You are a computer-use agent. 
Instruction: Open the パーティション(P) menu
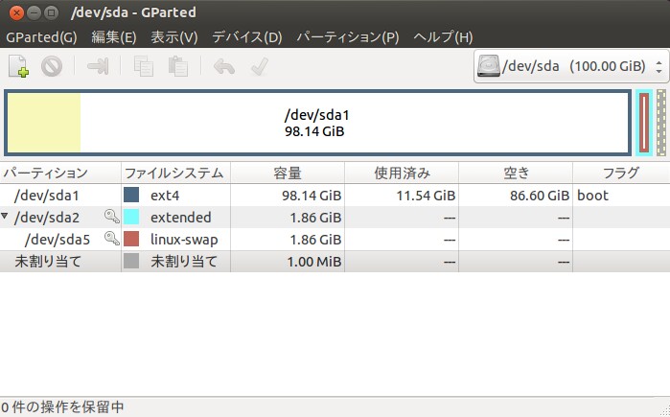click(x=347, y=37)
